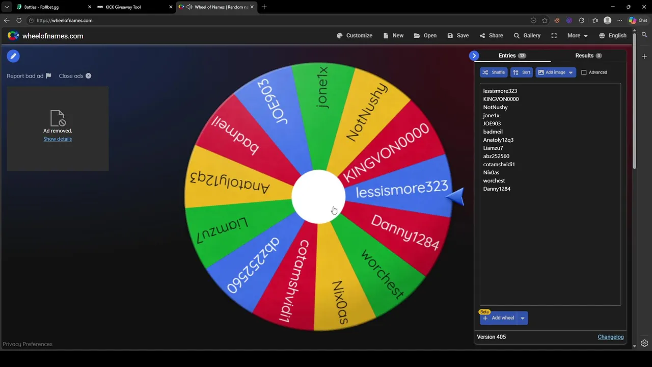Click the abz252560 entry in the list
The image size is (652, 367).
496,156
